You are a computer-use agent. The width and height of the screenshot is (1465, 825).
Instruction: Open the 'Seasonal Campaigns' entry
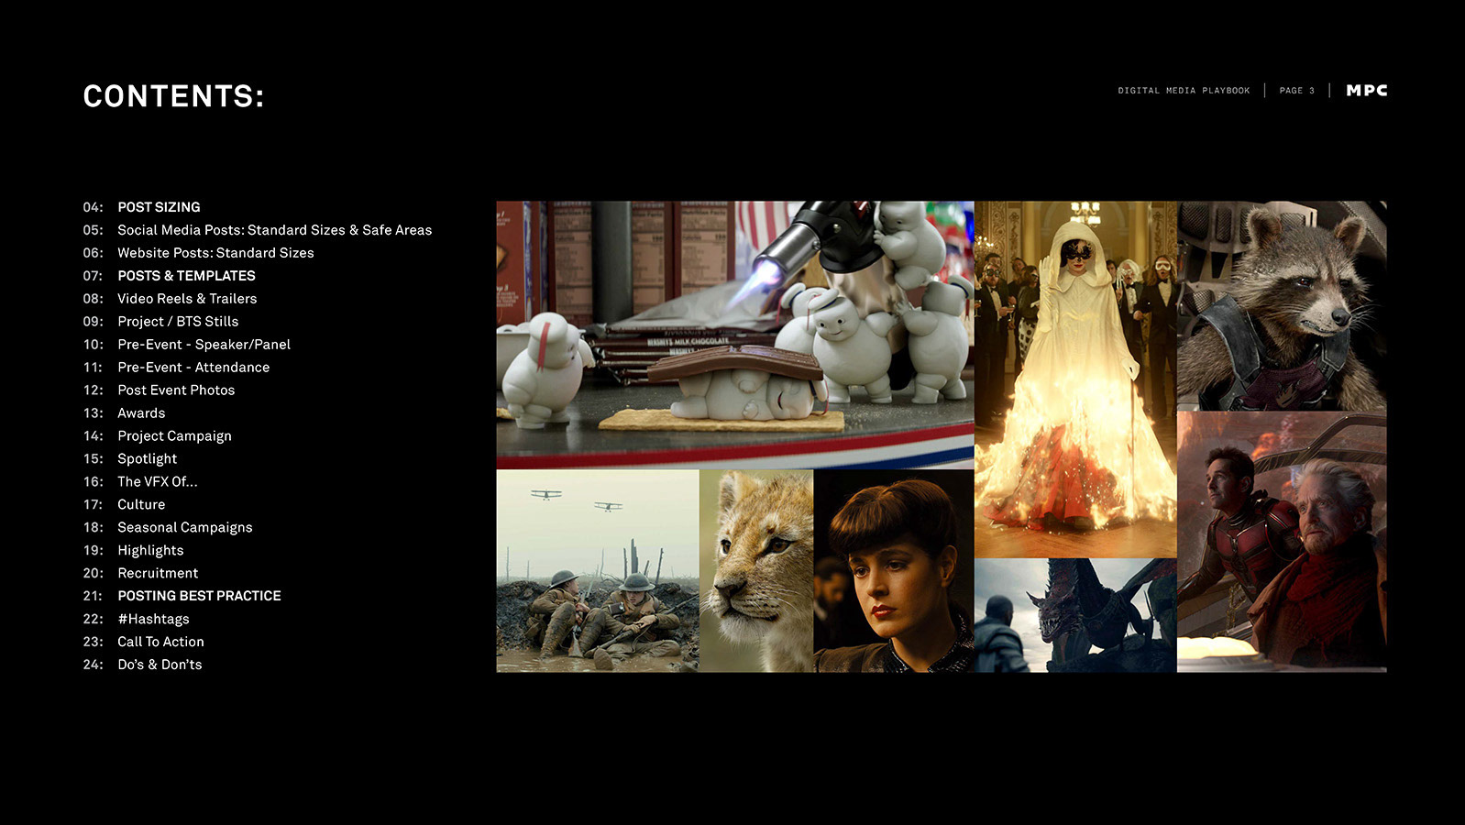[184, 528]
